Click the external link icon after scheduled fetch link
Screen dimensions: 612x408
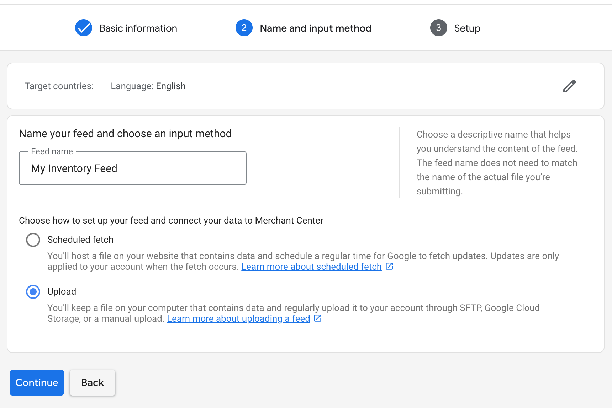click(390, 266)
